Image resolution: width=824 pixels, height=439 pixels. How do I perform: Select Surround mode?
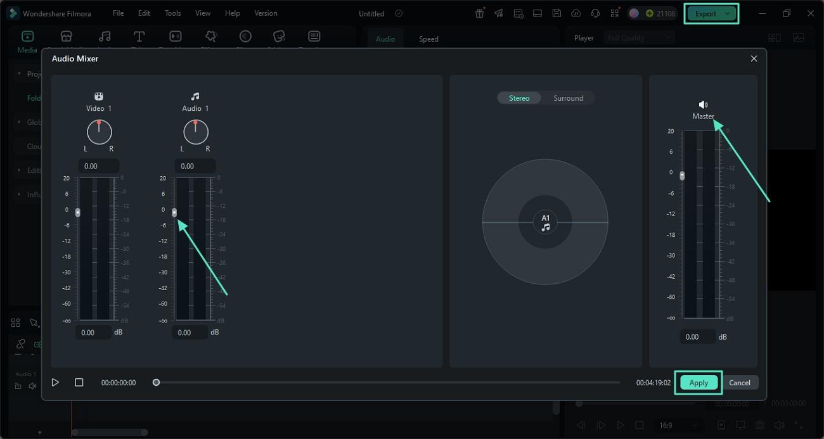pos(568,98)
